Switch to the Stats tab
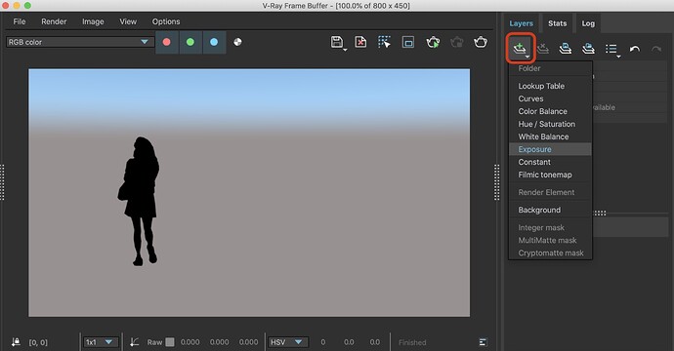Screen dimensions: 674x351 click(x=557, y=23)
